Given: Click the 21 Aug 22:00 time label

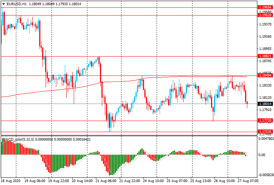Looking at the screenshot, I should (129, 181).
